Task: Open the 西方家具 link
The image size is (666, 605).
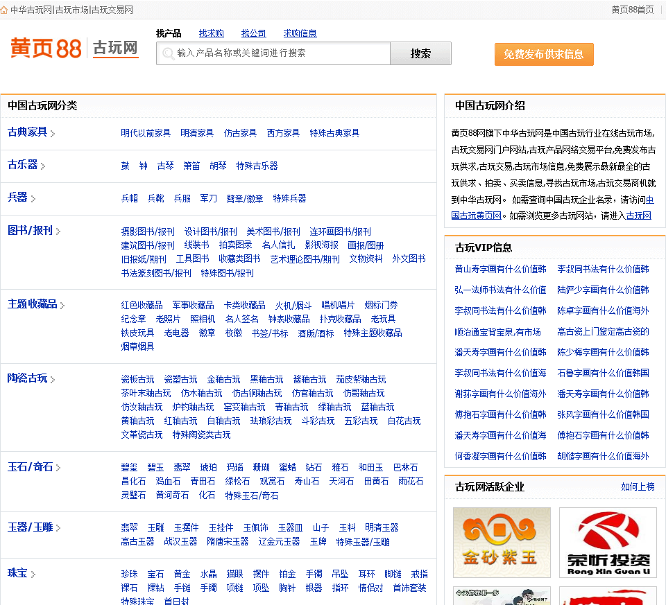Action: [283, 133]
